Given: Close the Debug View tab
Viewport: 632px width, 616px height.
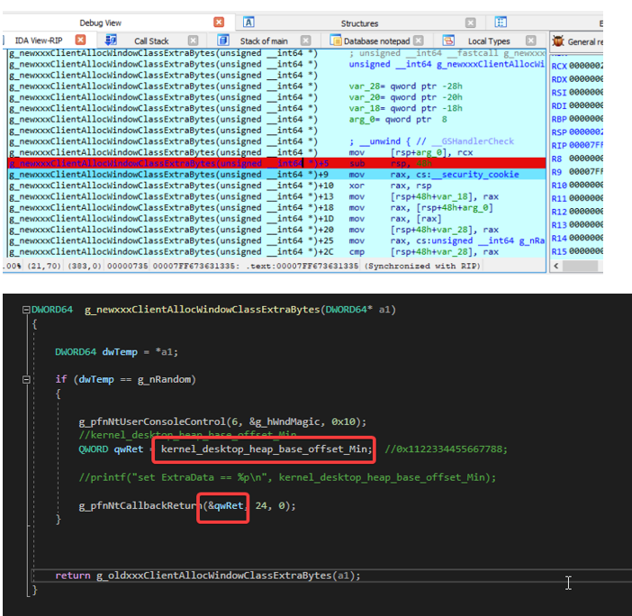Looking at the screenshot, I should click(219, 23).
